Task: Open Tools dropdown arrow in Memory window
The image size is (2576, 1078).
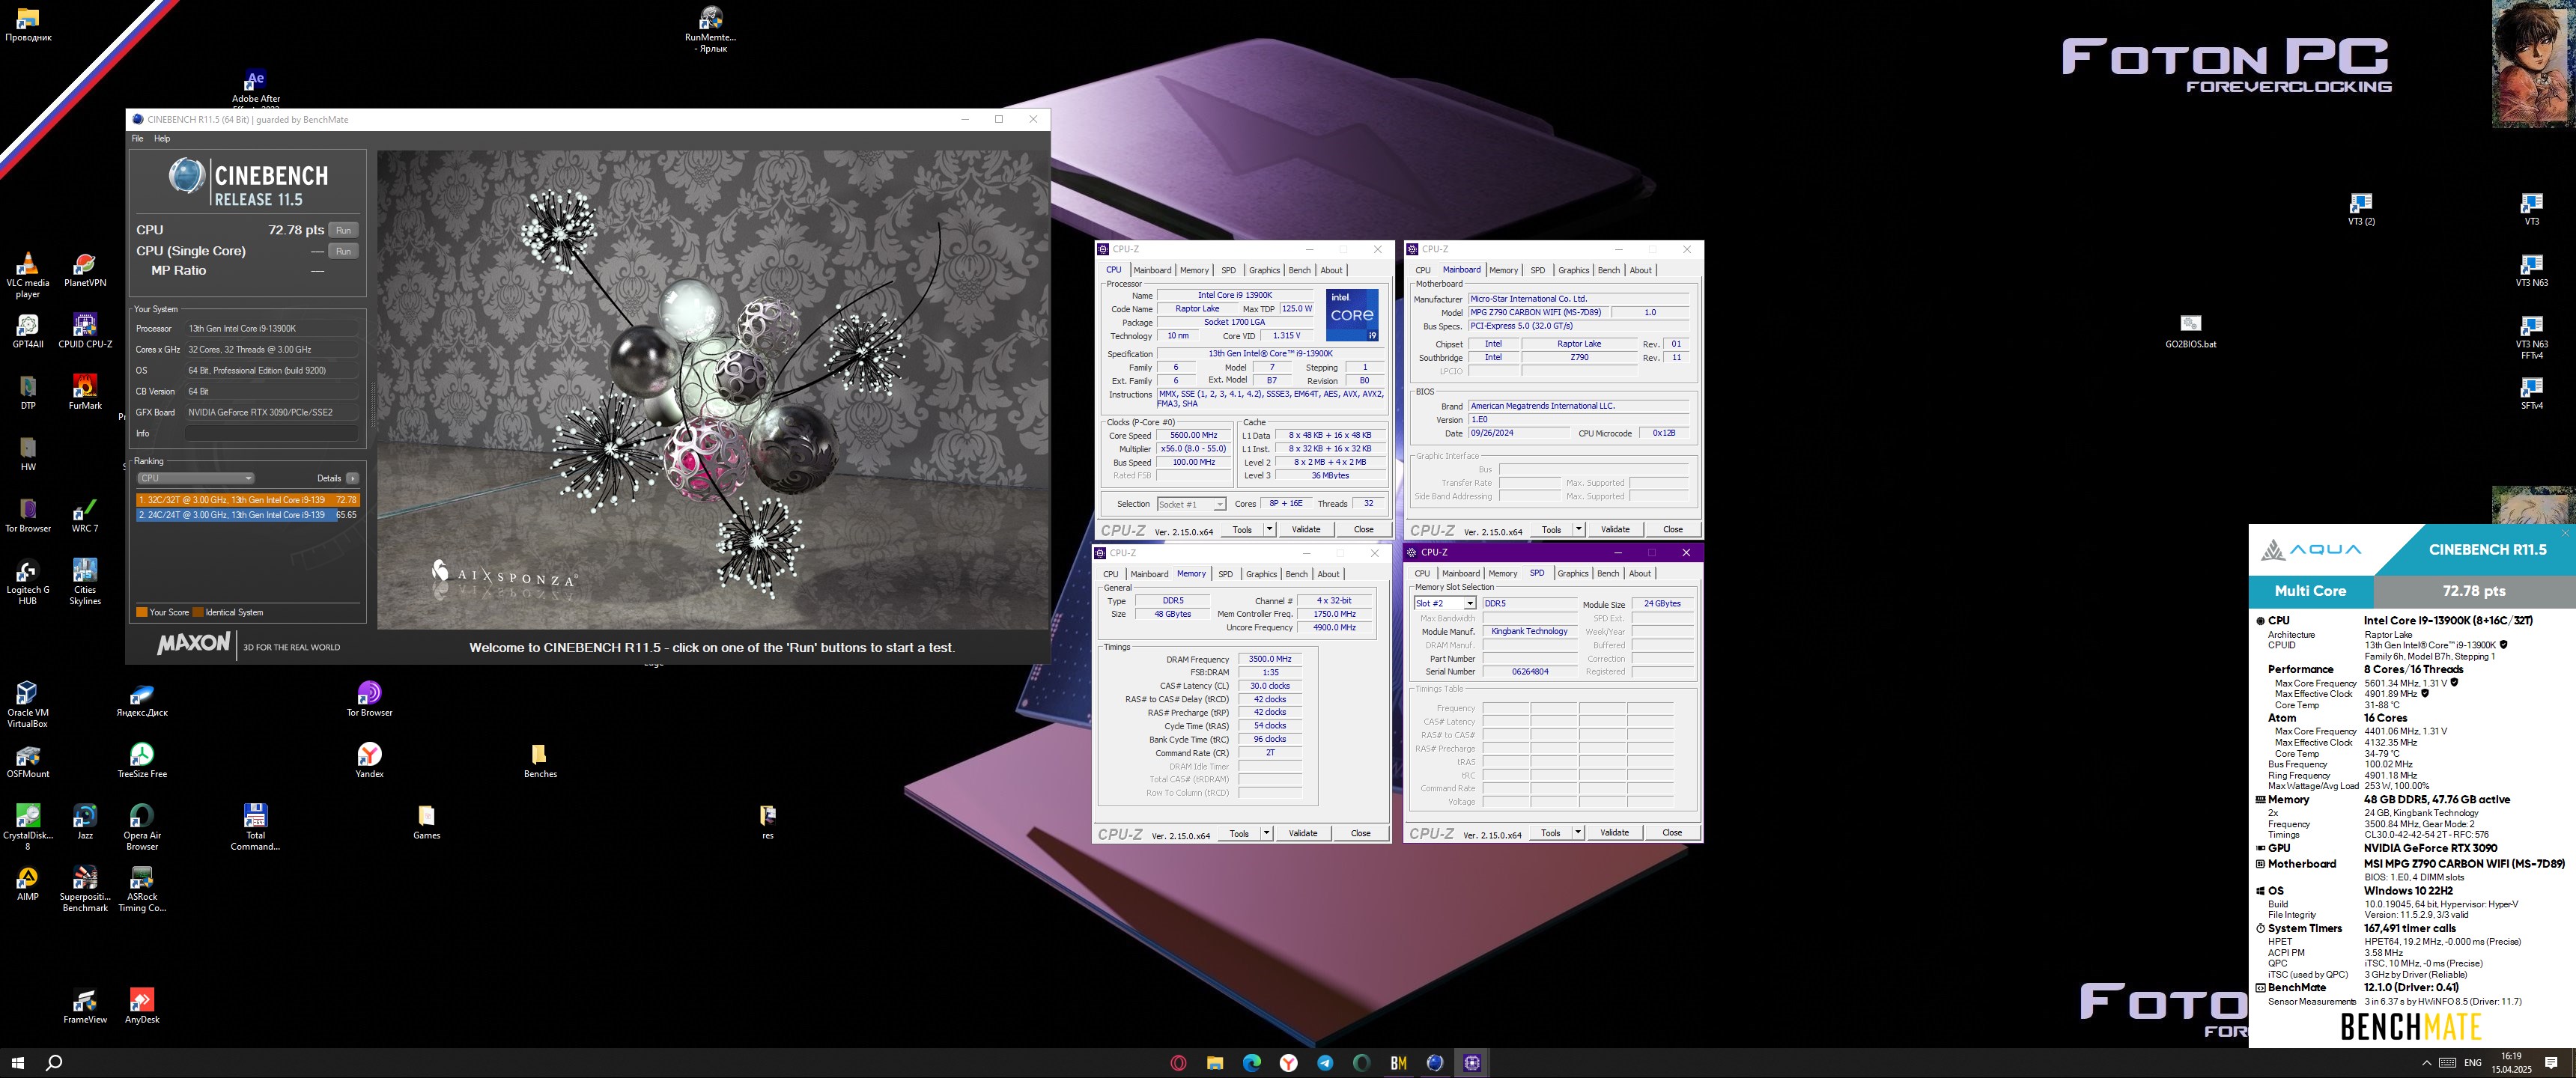Action: tap(1266, 833)
